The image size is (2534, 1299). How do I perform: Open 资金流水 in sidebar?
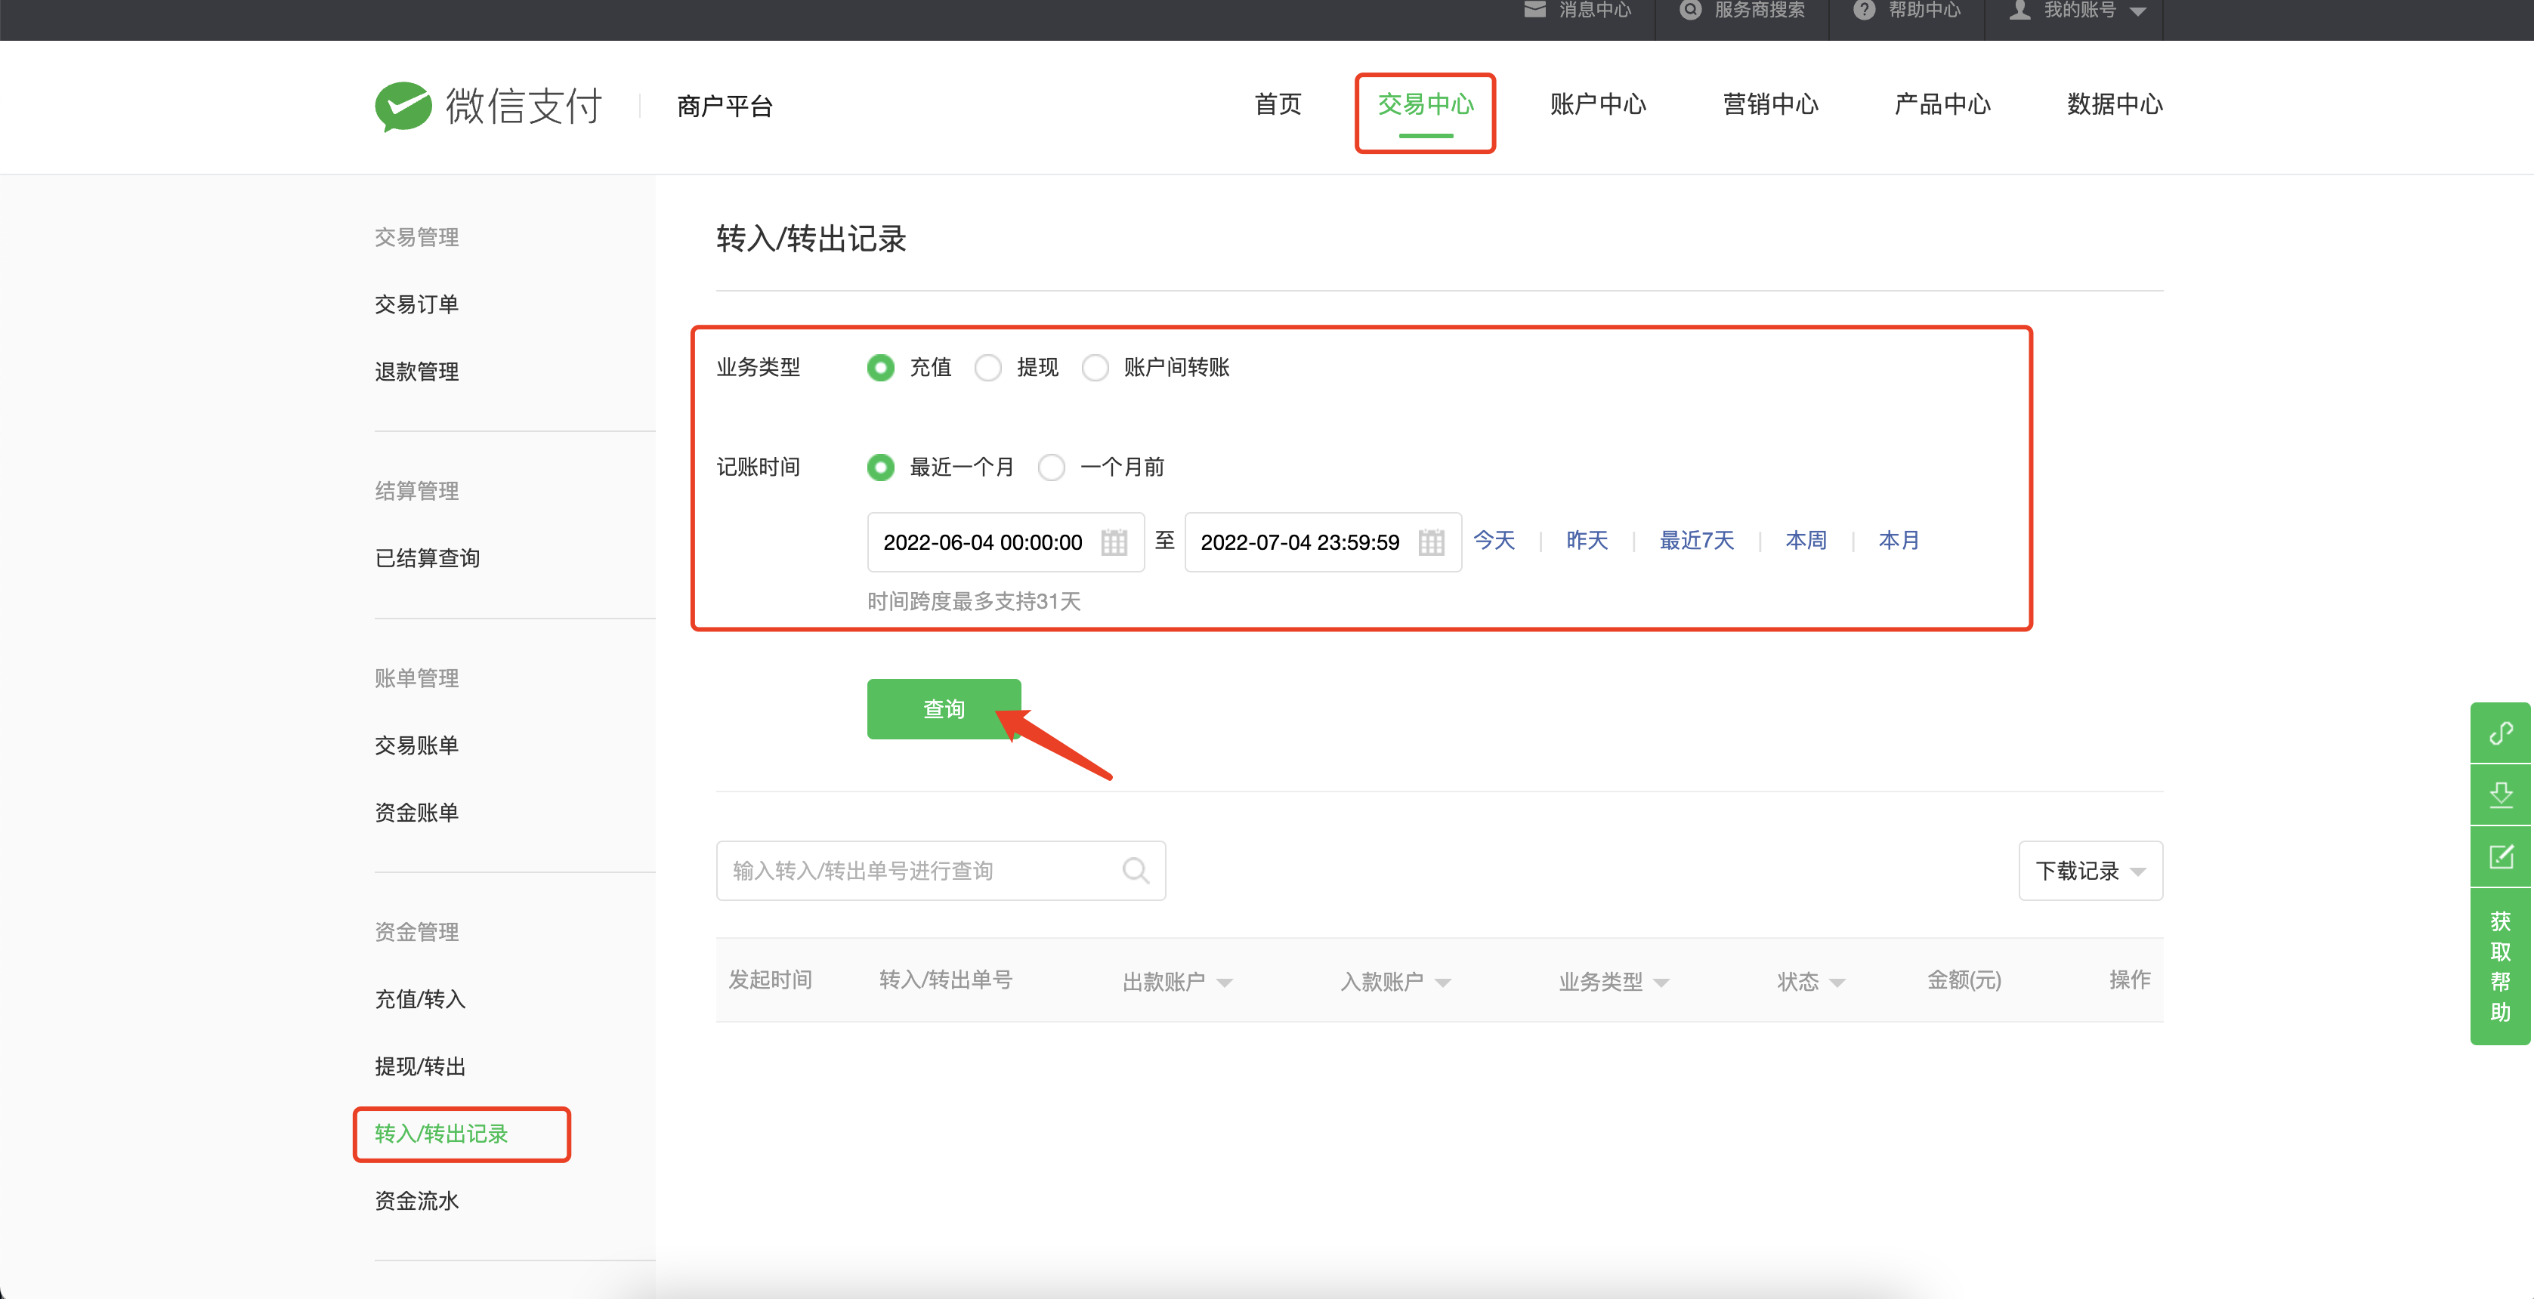(x=416, y=1201)
